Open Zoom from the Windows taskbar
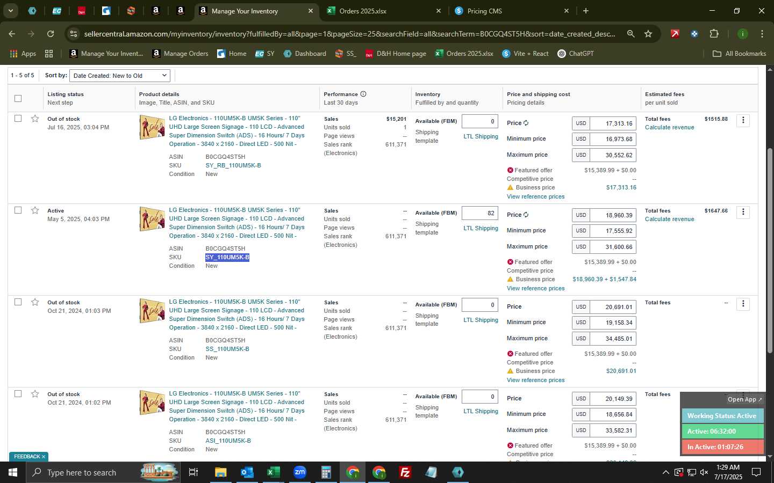The width and height of the screenshot is (774, 483). click(299, 472)
